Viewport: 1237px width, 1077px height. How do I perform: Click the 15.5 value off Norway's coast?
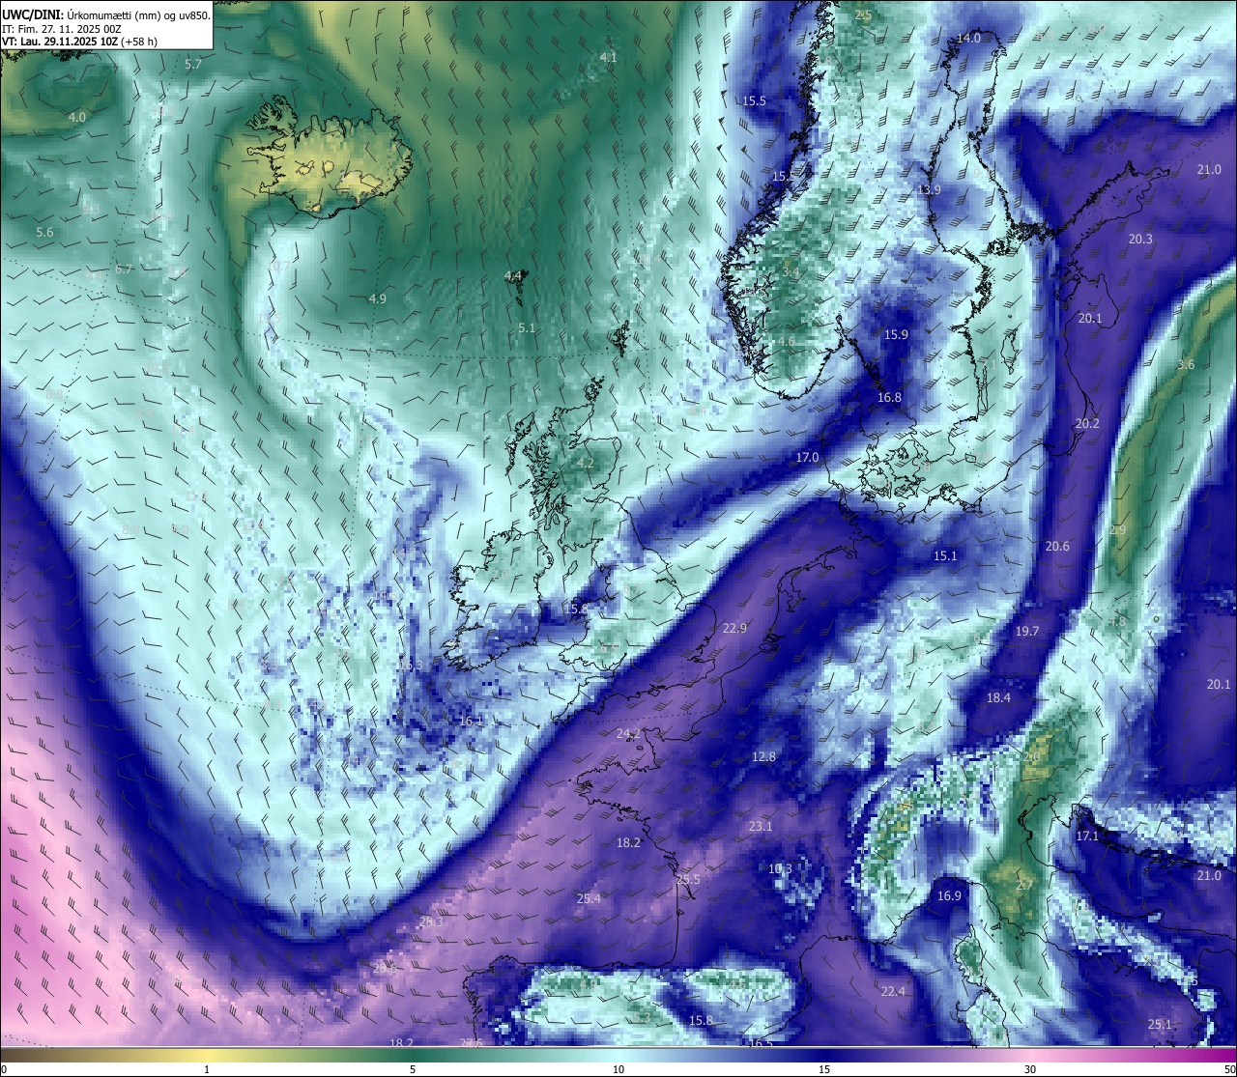pyautogui.click(x=754, y=101)
